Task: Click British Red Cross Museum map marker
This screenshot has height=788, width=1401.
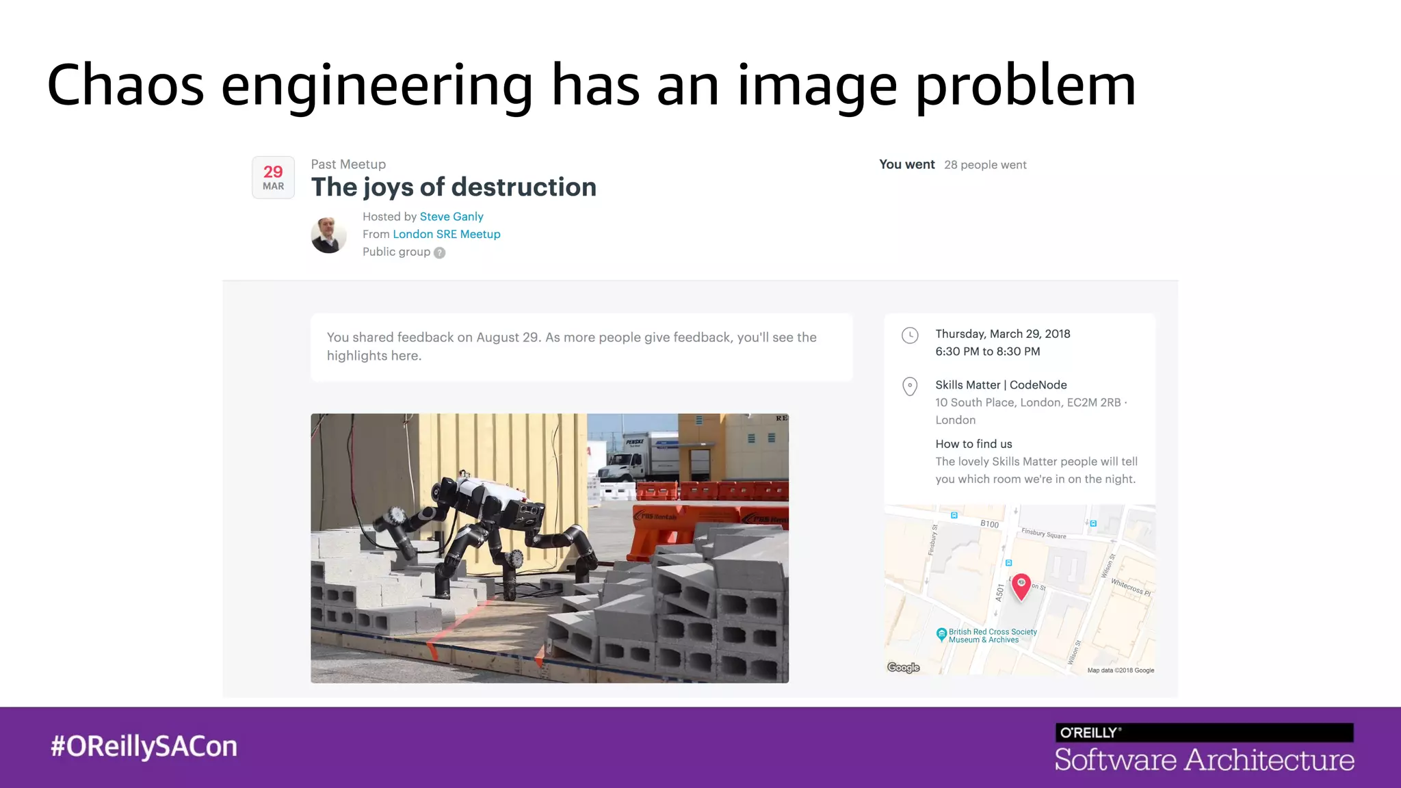Action: pos(941,635)
